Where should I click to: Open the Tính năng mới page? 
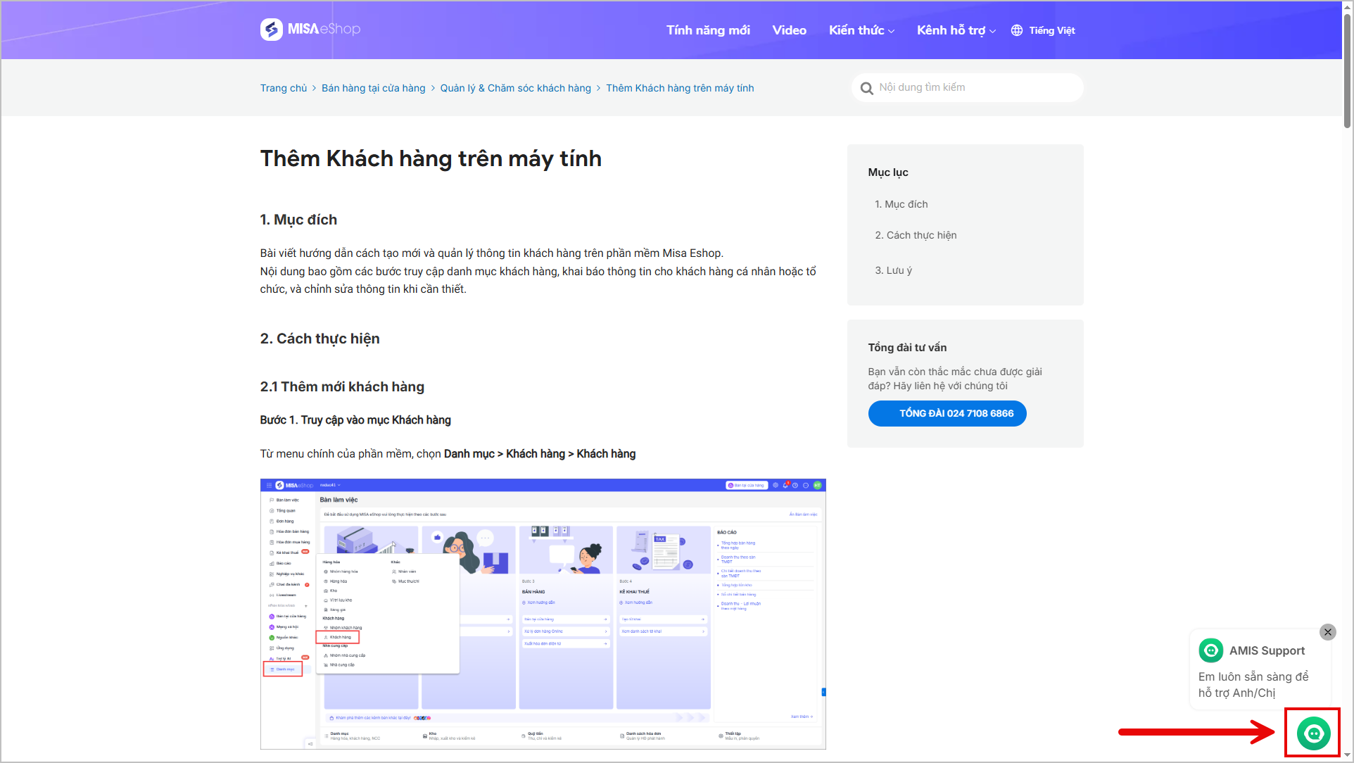(x=708, y=30)
